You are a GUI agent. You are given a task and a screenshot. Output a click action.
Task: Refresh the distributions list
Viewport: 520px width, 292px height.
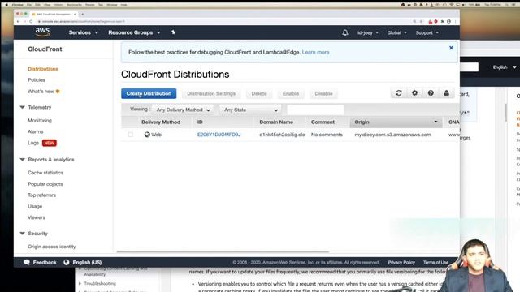click(x=399, y=93)
